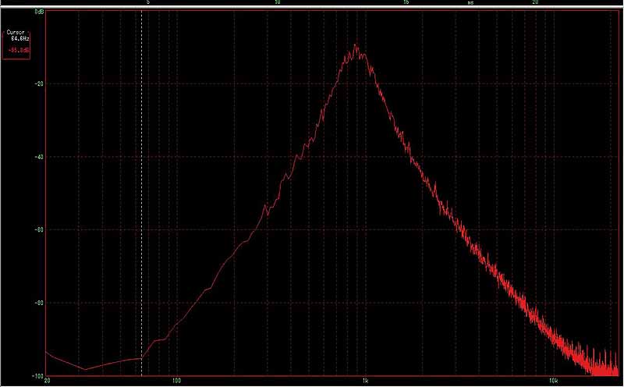Click the 20 tick on top time ruler
The width and height of the screenshot is (624, 387).
534,3
